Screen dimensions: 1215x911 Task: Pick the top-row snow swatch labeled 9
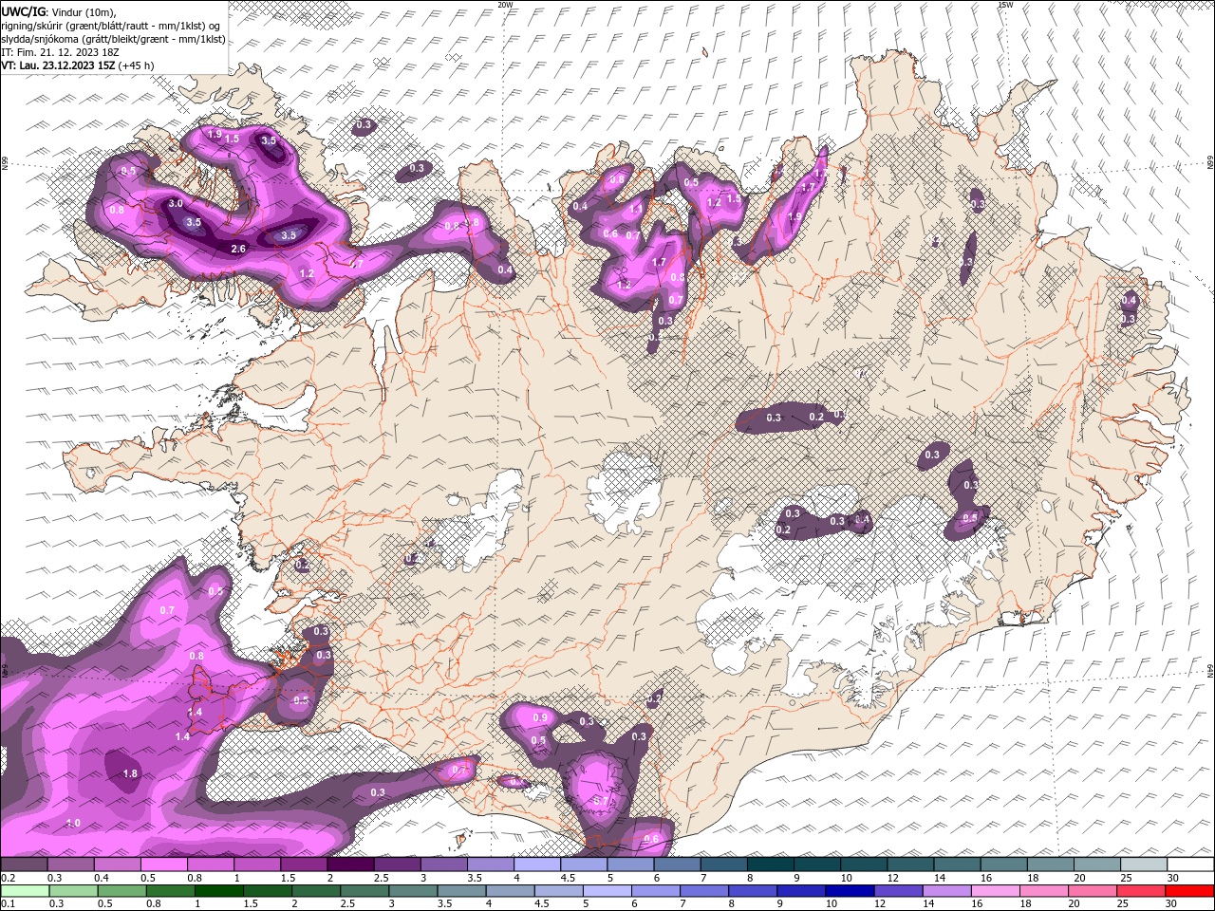(x=817, y=865)
